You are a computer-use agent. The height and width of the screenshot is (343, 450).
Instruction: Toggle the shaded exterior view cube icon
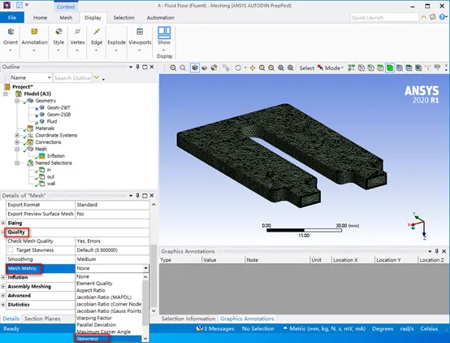pyautogui.click(x=195, y=67)
